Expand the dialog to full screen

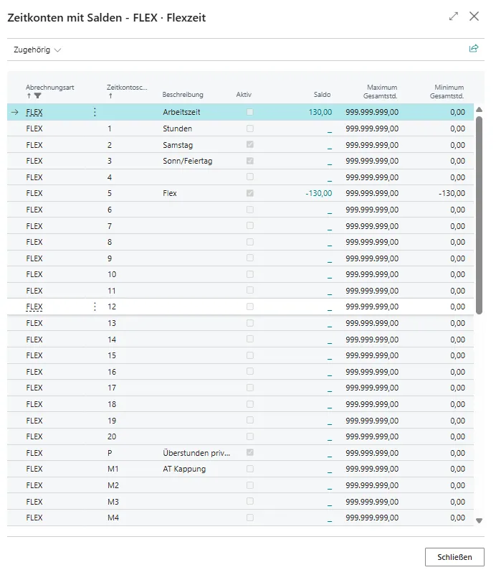point(453,17)
